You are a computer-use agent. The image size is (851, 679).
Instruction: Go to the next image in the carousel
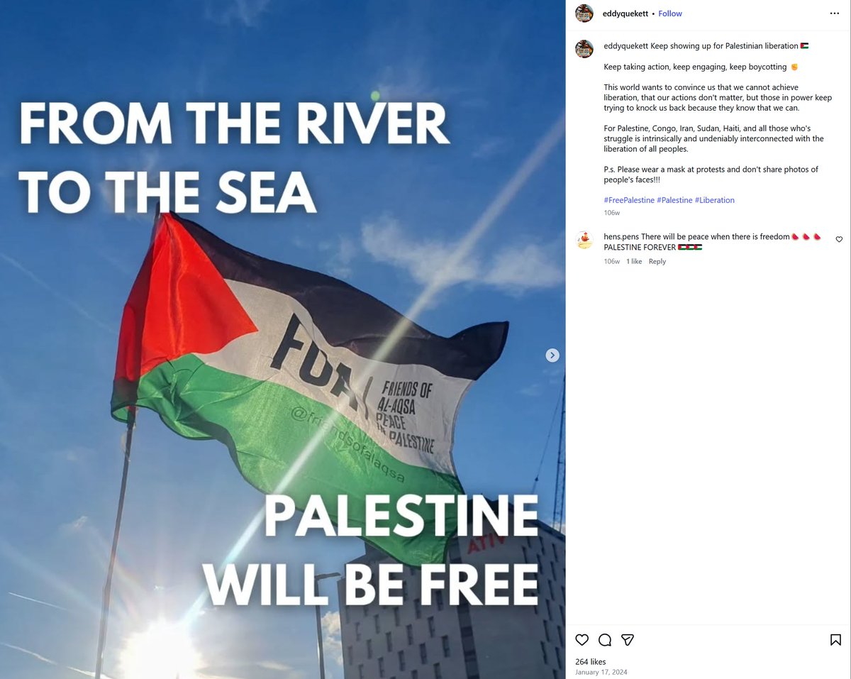click(x=552, y=355)
